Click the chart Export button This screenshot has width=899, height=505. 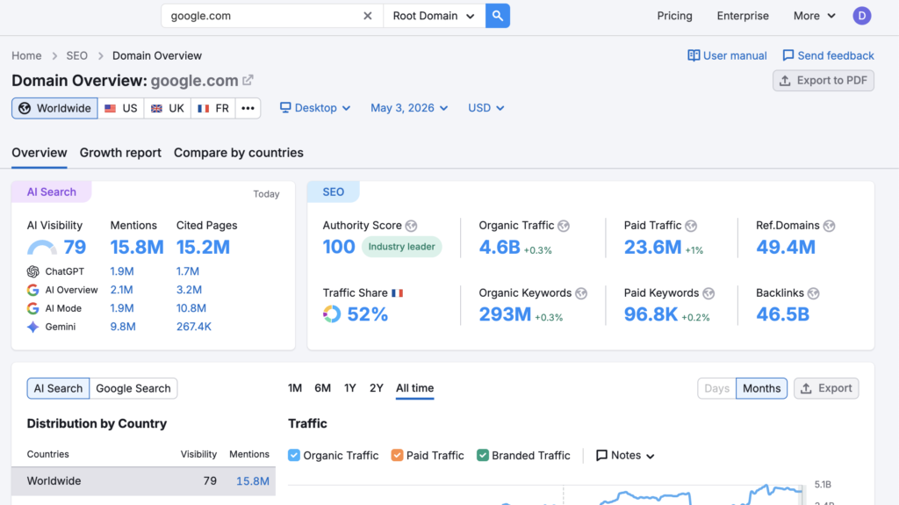(826, 388)
